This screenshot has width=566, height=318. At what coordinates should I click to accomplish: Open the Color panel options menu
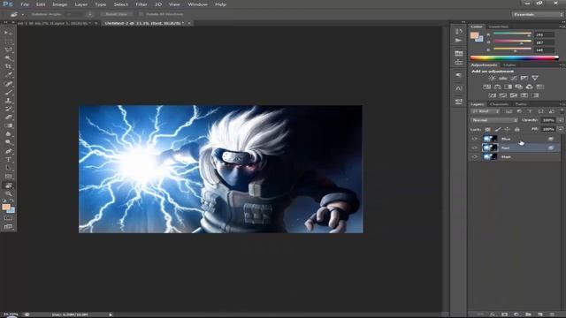[x=562, y=26]
